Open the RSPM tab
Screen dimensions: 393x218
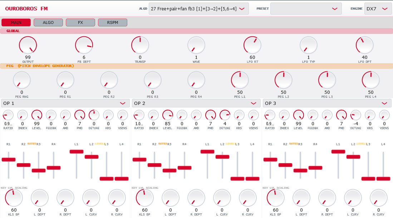click(x=113, y=22)
